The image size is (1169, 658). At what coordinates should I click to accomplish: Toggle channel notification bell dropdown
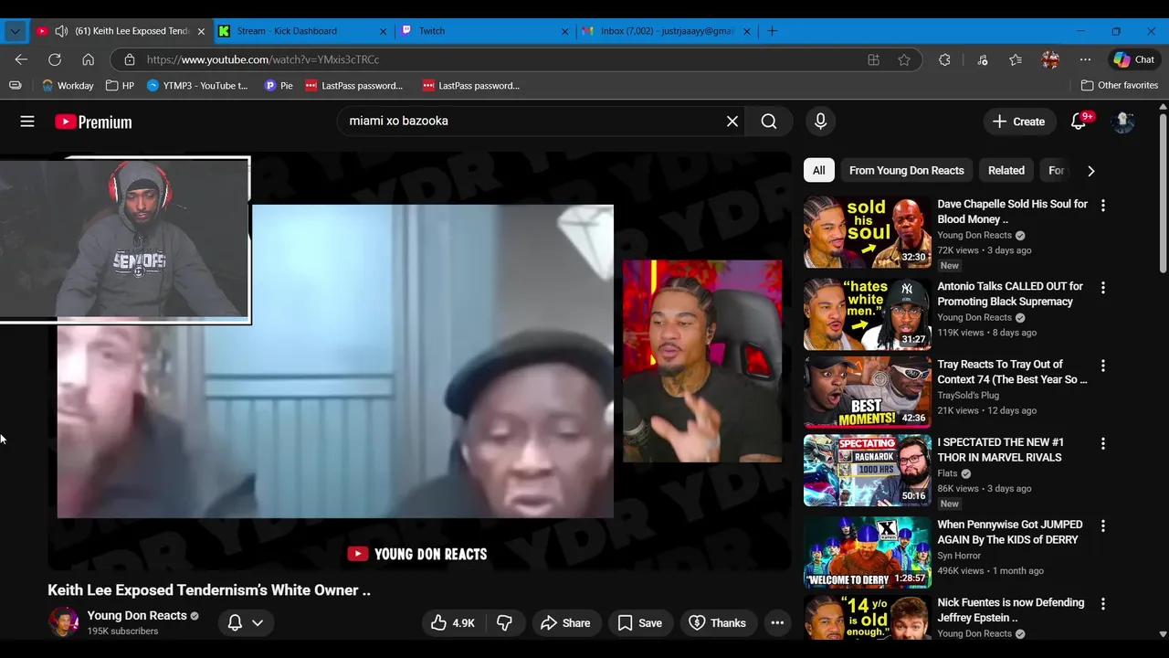[246, 622]
